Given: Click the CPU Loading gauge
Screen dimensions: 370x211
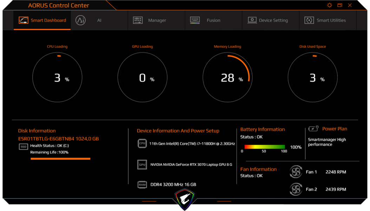Looking at the screenshot, I should click(x=57, y=77).
